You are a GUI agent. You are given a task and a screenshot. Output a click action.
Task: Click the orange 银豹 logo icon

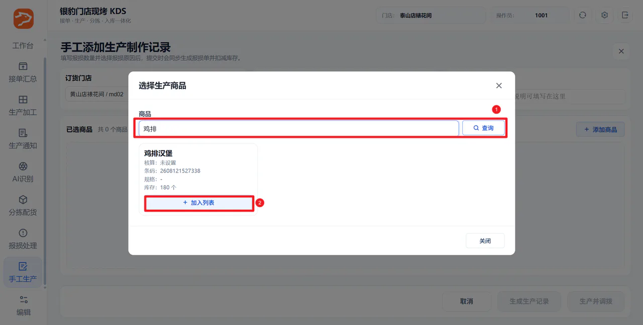[x=23, y=19]
